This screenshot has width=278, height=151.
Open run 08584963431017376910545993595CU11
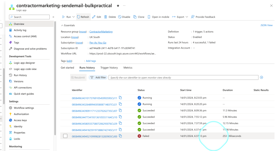coord(94,98)
